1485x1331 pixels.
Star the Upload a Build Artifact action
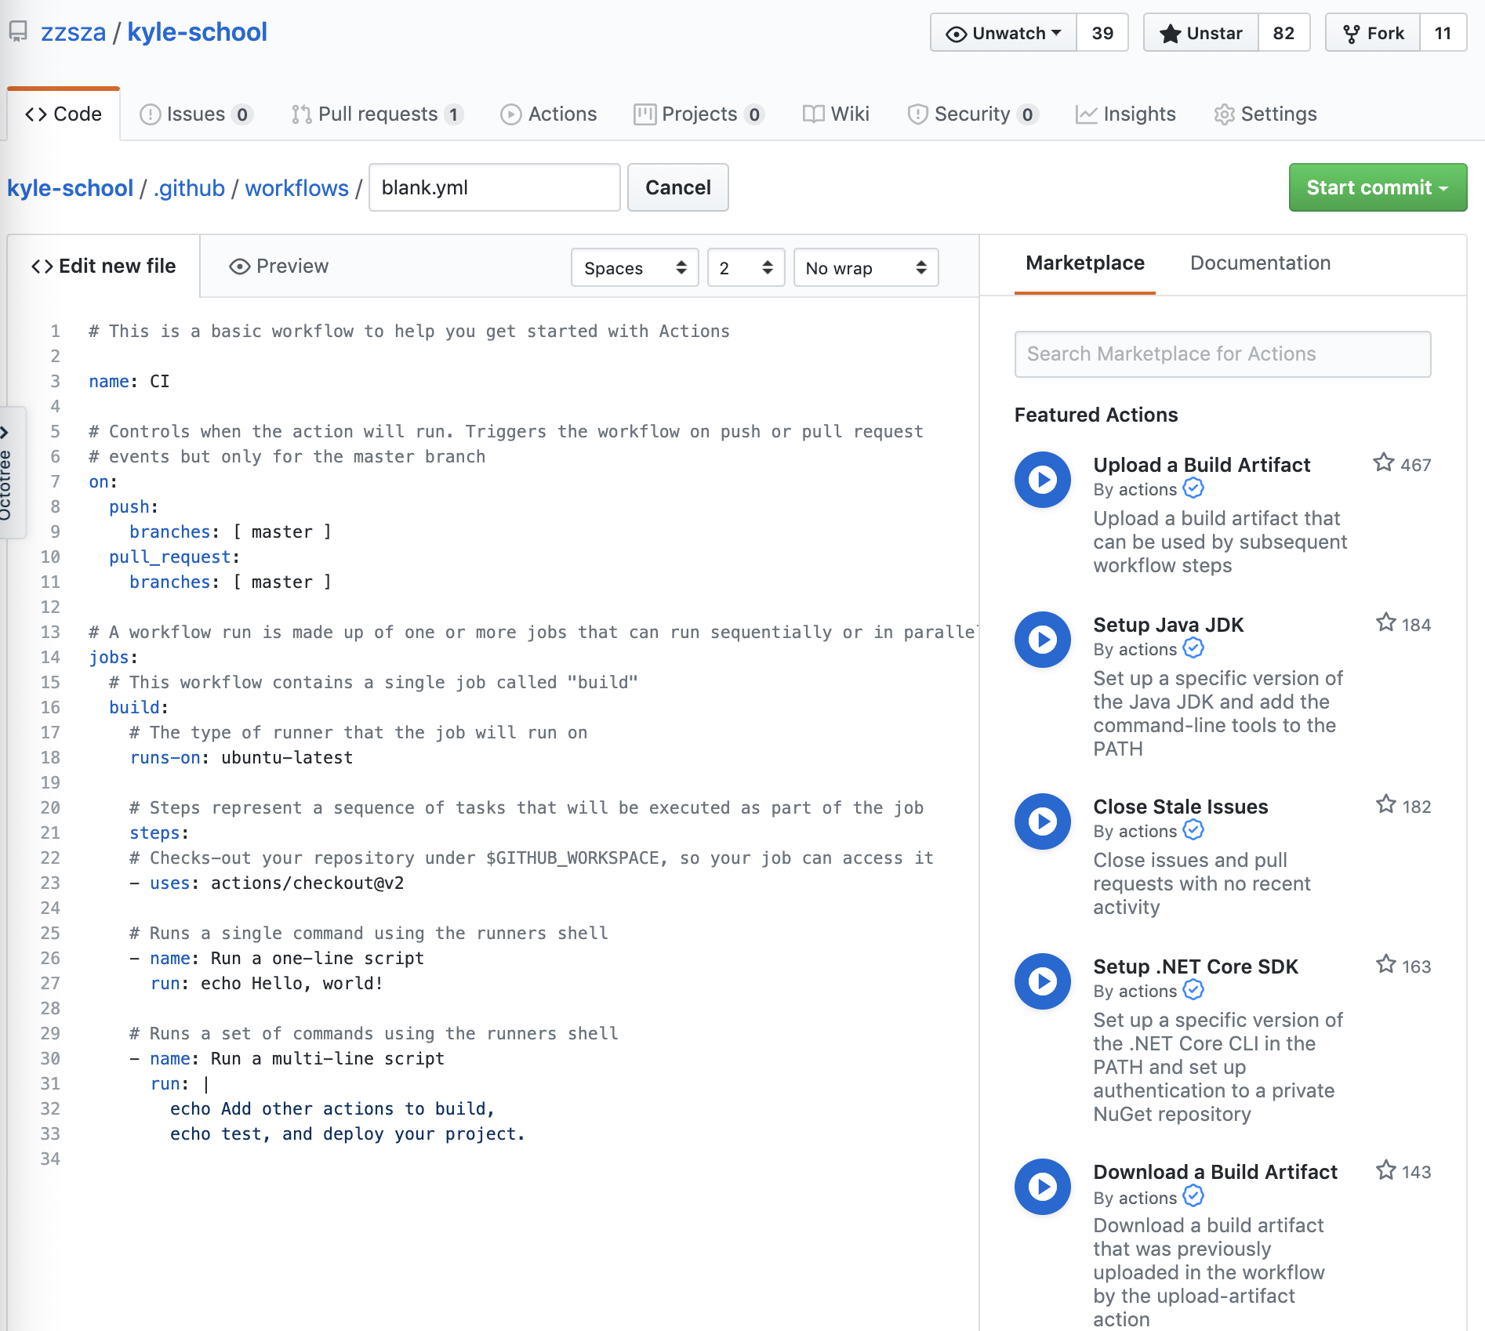[1384, 463]
